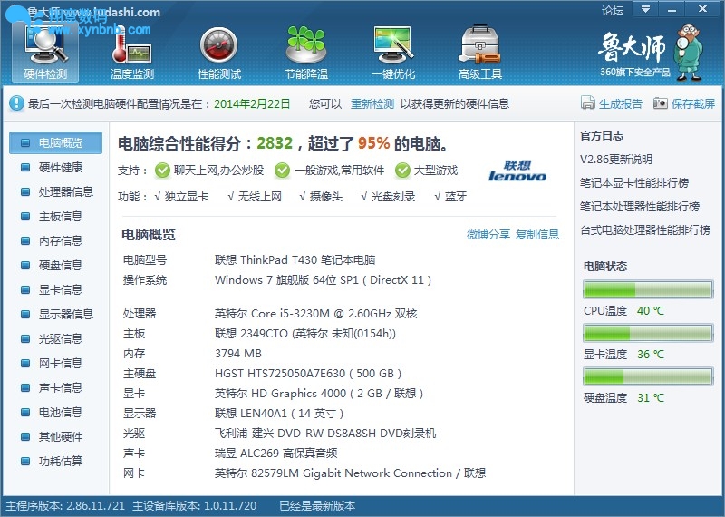Click 重新检测 to rescan hardware
Image resolution: width=725 pixels, height=517 pixels.
pyautogui.click(x=372, y=103)
